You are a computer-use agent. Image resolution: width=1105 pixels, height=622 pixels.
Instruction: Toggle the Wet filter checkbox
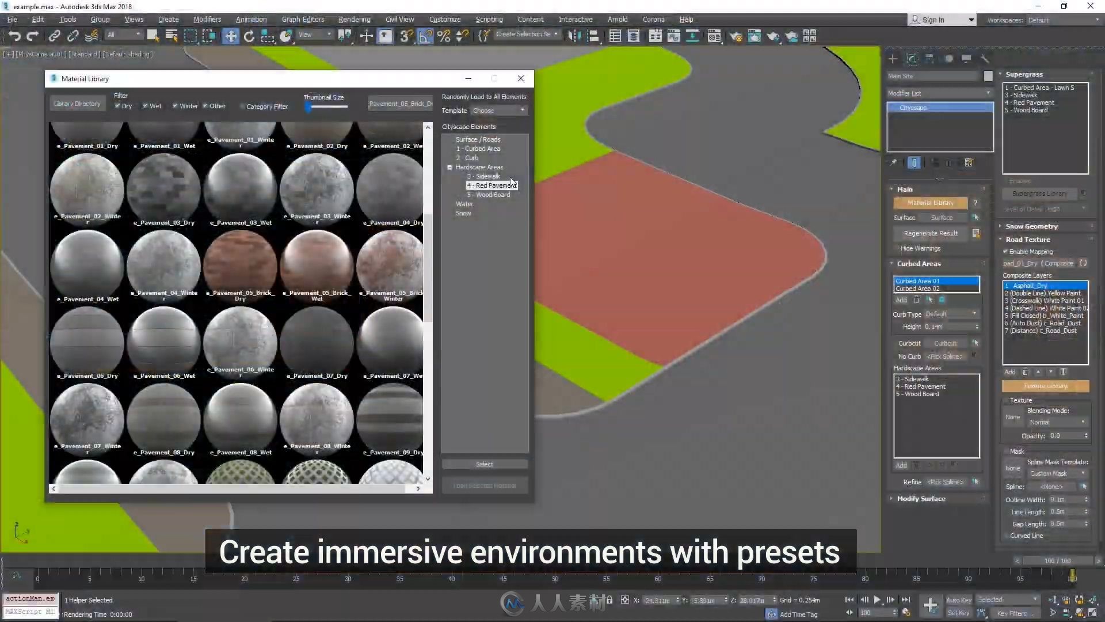click(x=145, y=106)
